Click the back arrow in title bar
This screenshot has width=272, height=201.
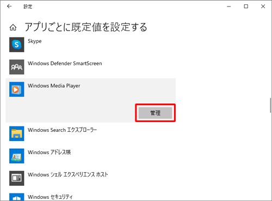point(9,7)
